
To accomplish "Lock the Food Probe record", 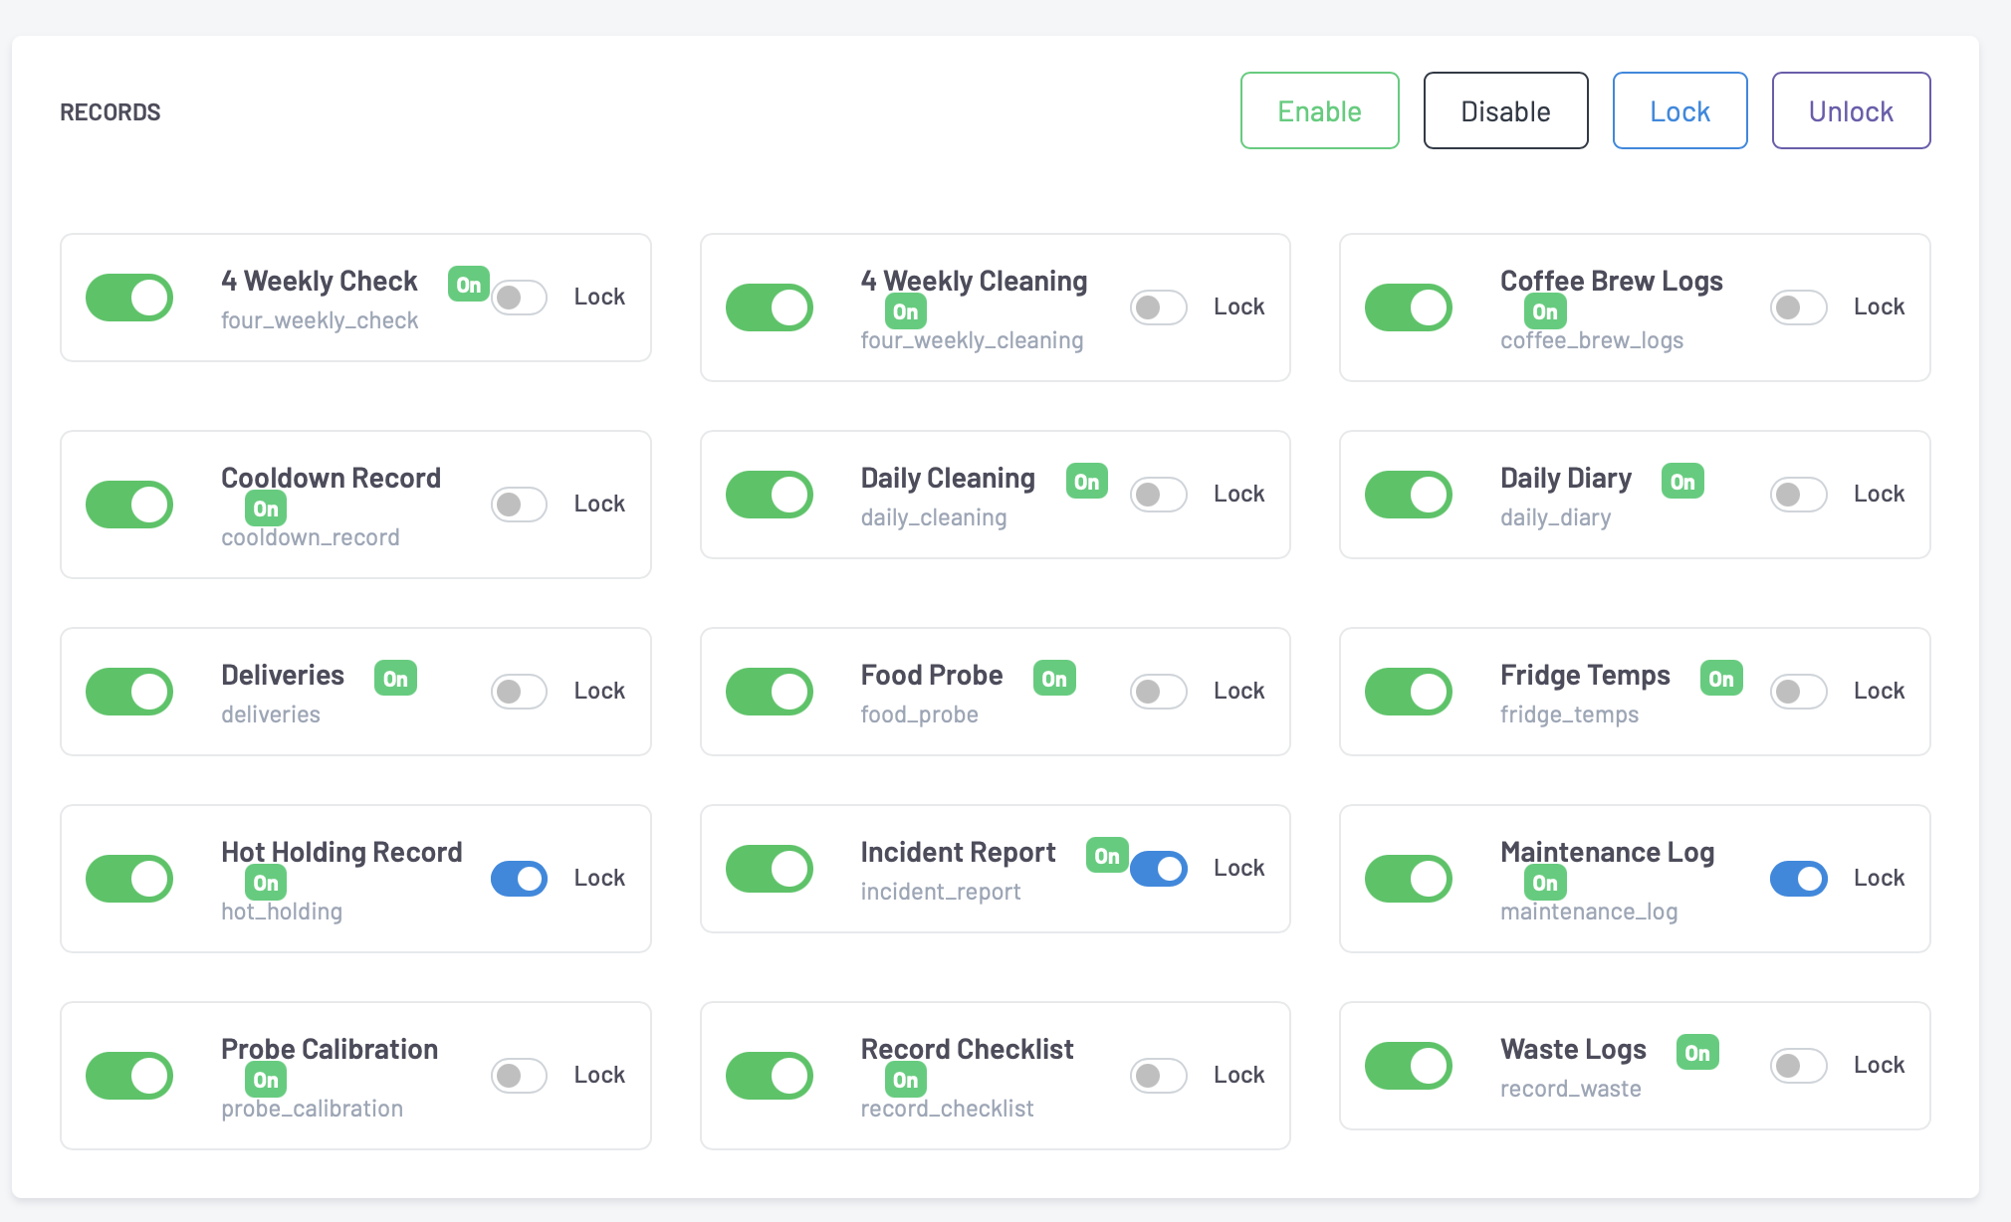I will point(1158,692).
